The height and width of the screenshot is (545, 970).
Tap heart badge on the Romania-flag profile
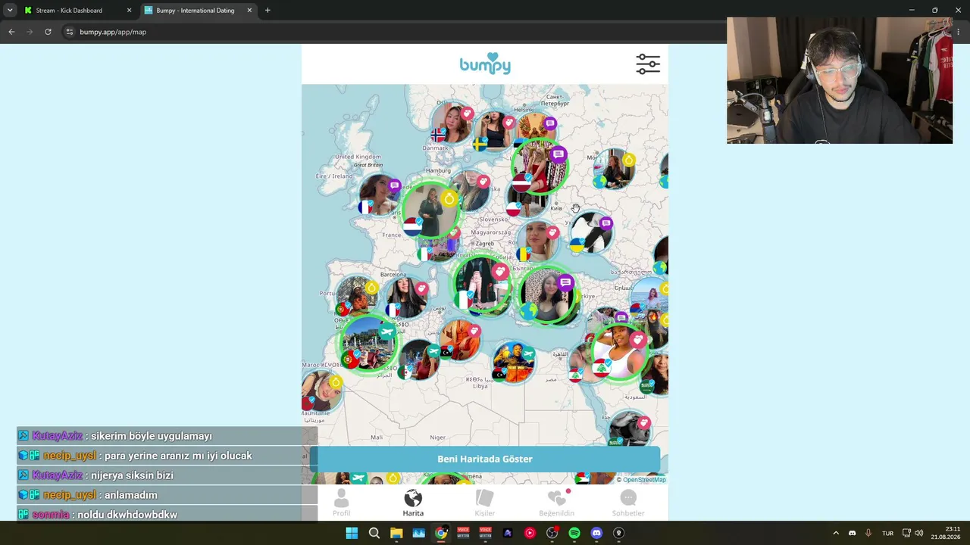pos(552,232)
